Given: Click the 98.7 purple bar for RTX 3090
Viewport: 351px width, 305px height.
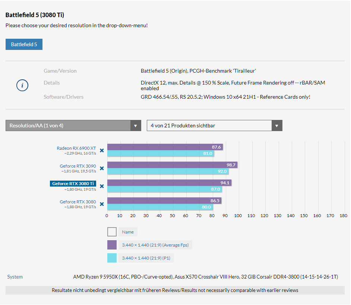Looking at the screenshot, I should click(x=173, y=165).
